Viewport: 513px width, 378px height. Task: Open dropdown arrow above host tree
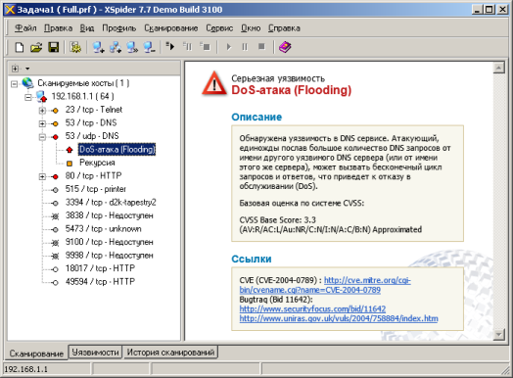point(27,69)
